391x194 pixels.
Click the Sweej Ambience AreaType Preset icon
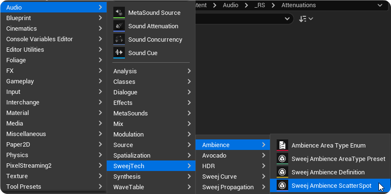coord(282,159)
